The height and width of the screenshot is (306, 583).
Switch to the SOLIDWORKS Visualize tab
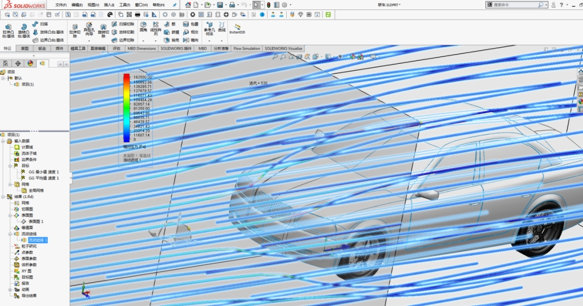283,48
